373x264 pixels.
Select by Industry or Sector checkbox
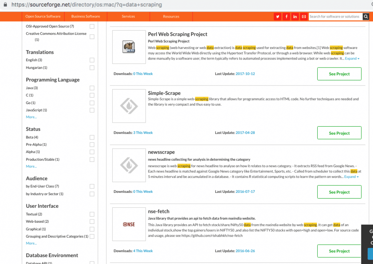point(92,194)
